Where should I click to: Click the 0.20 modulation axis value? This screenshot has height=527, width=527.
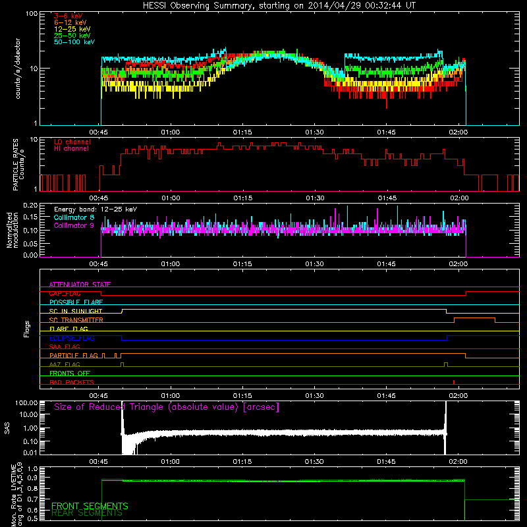pyautogui.click(x=30, y=206)
